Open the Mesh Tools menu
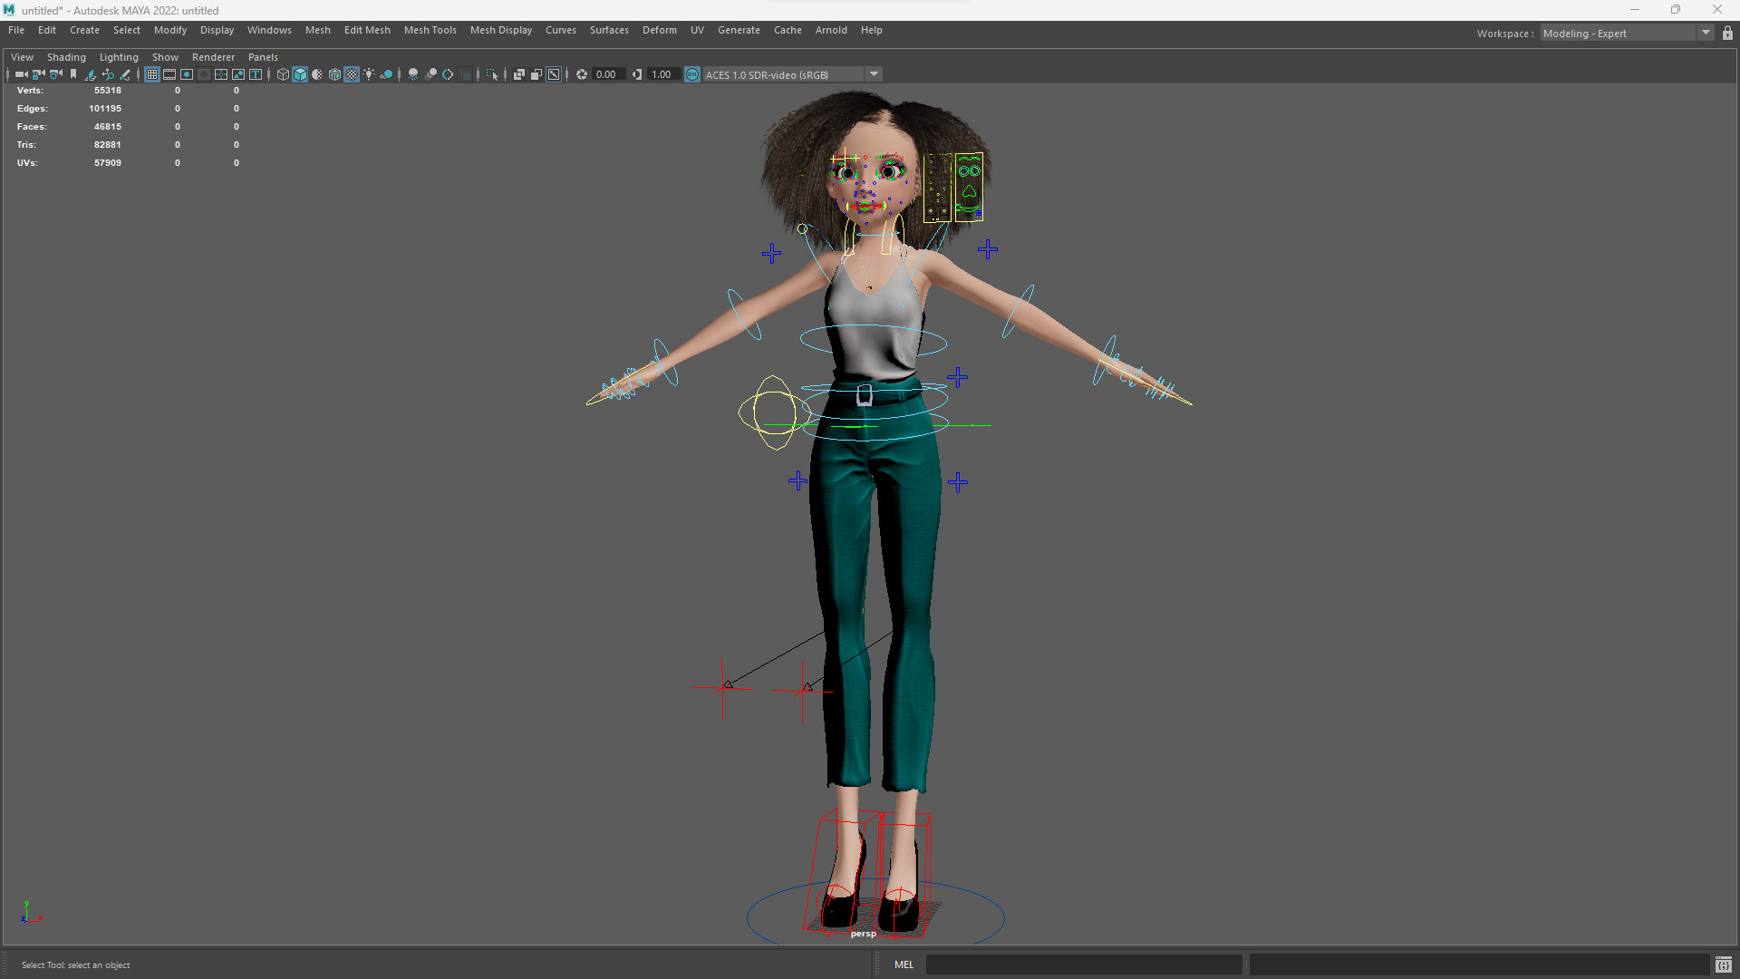Image resolution: width=1740 pixels, height=979 pixels. tap(430, 30)
